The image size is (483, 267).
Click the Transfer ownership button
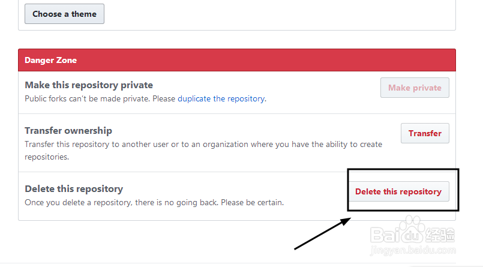point(425,133)
